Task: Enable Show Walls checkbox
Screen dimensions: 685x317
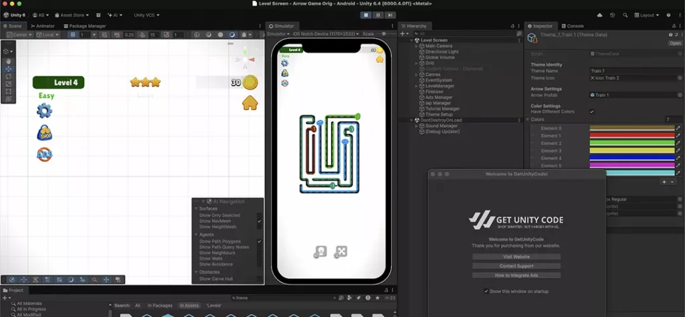Action: 259,259
